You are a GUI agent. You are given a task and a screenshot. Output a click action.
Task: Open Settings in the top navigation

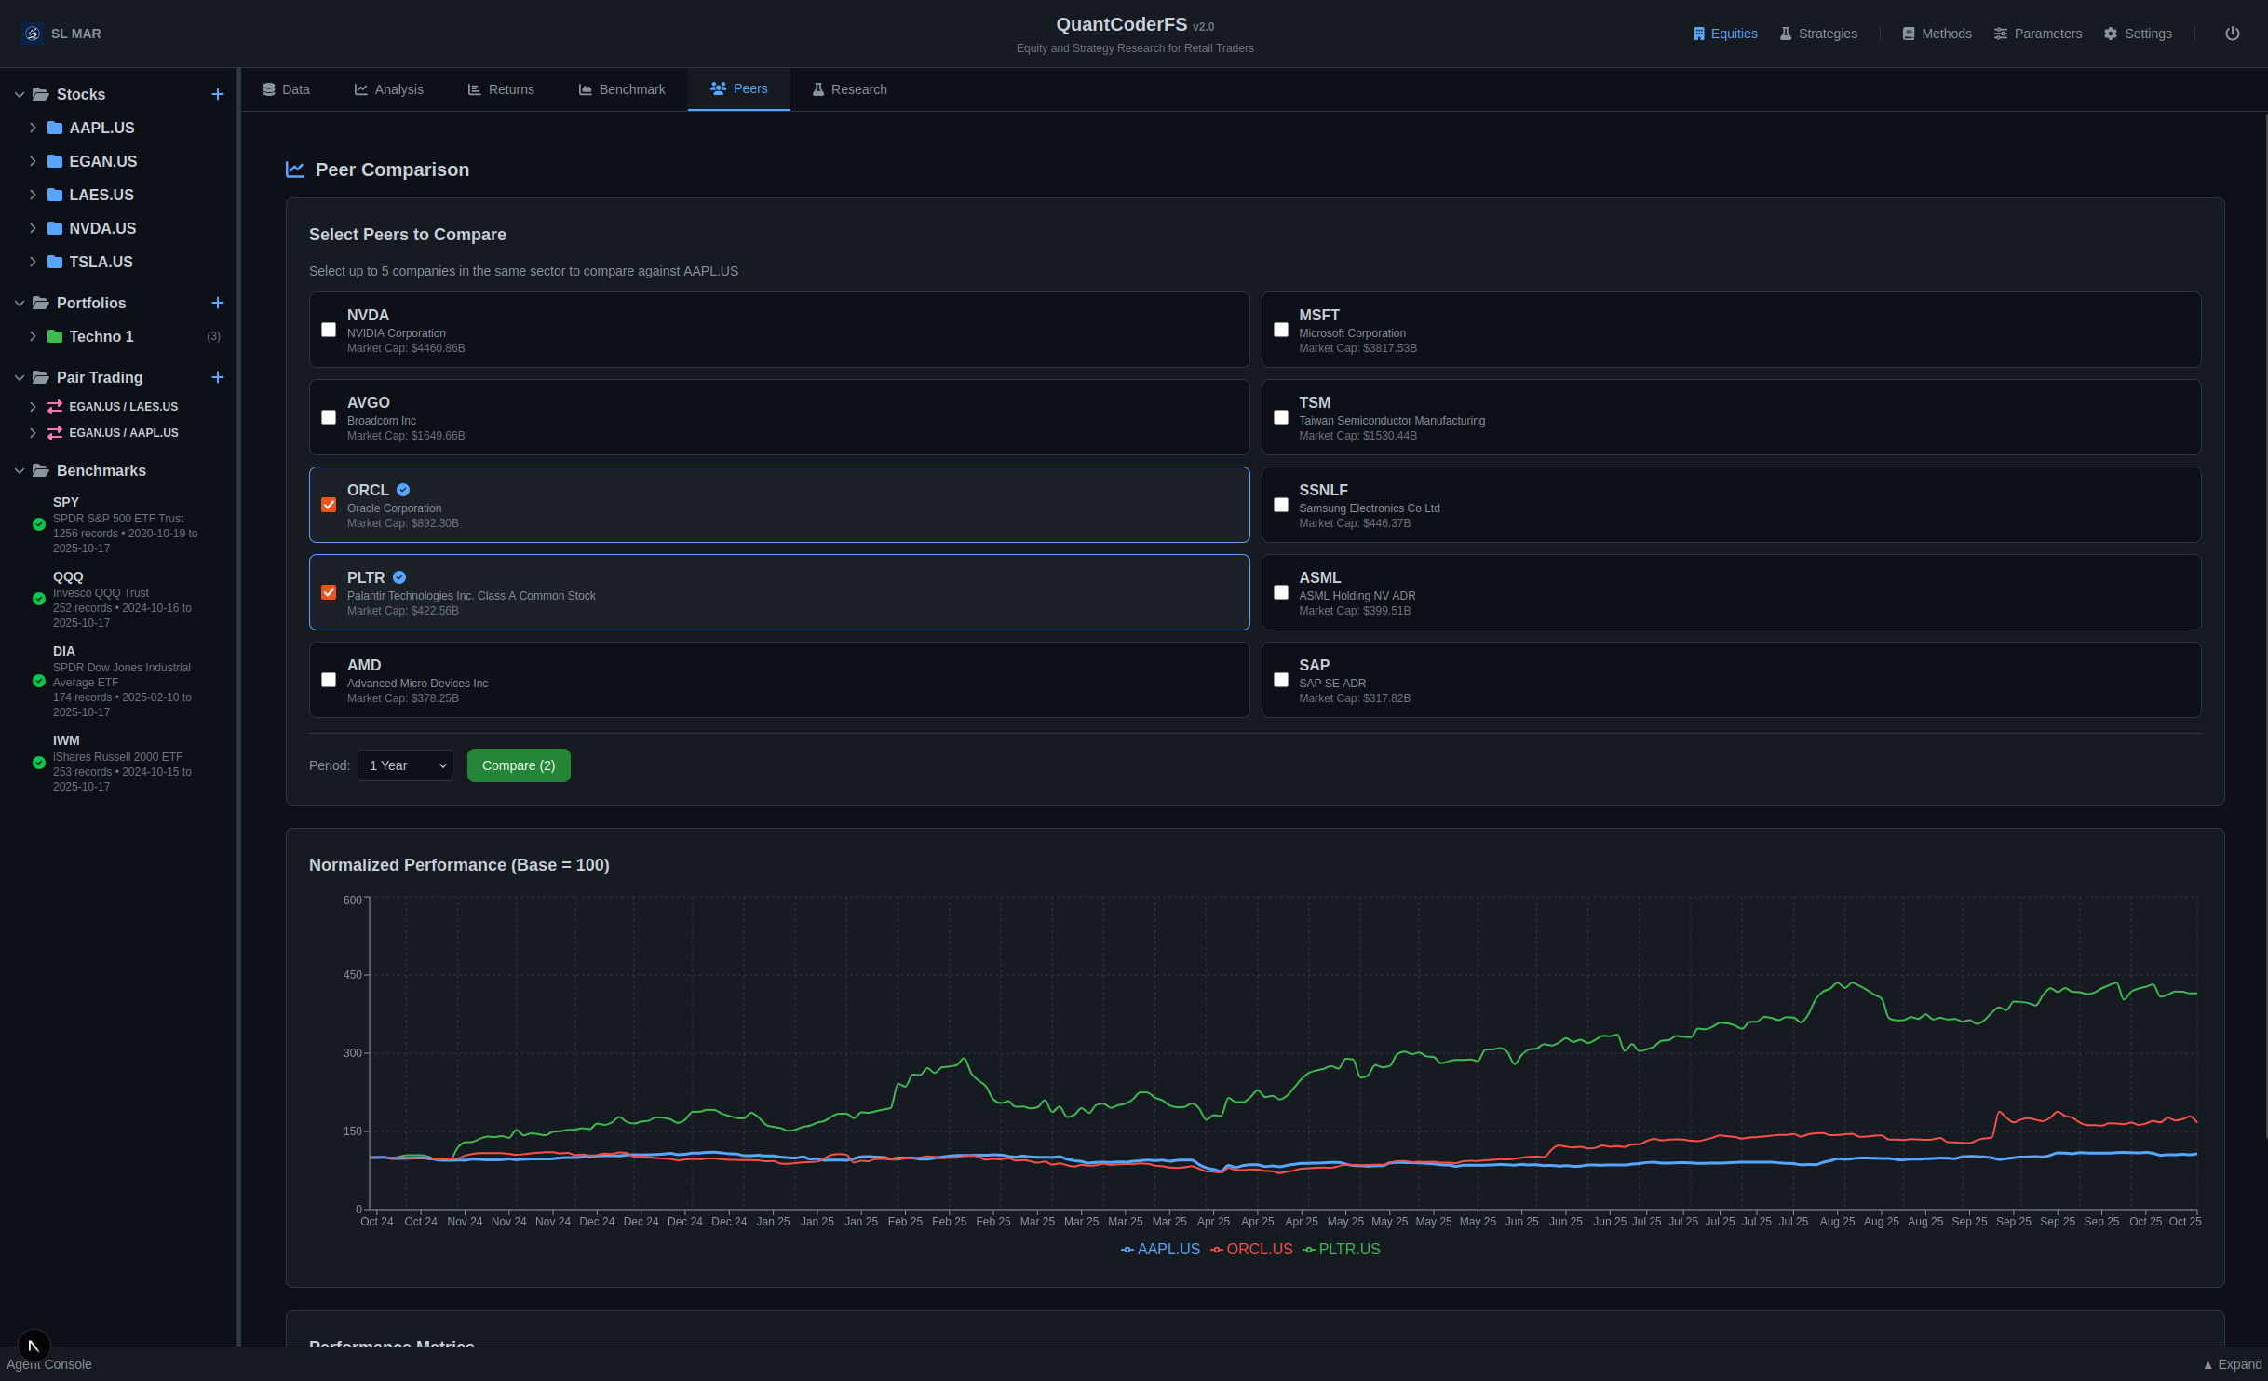2138,33
